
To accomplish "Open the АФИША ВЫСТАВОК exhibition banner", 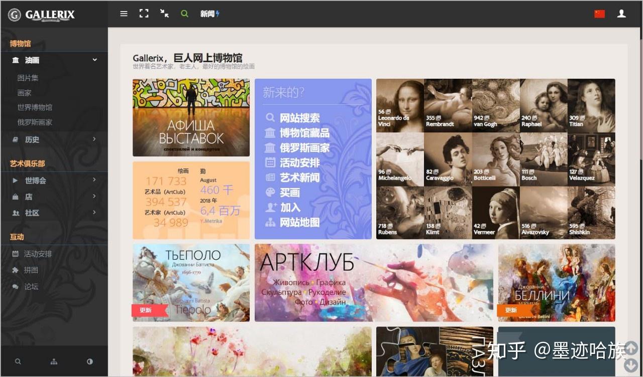I will [191, 118].
